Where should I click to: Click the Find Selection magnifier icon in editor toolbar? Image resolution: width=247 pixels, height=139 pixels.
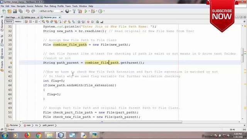pos(43,22)
